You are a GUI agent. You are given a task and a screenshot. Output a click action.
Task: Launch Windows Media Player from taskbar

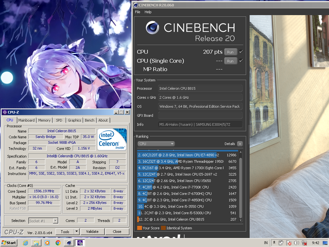[x=47, y=243]
